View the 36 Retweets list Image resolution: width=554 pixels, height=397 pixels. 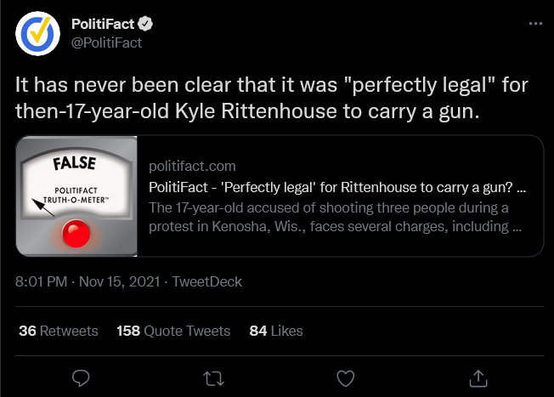tap(58, 331)
